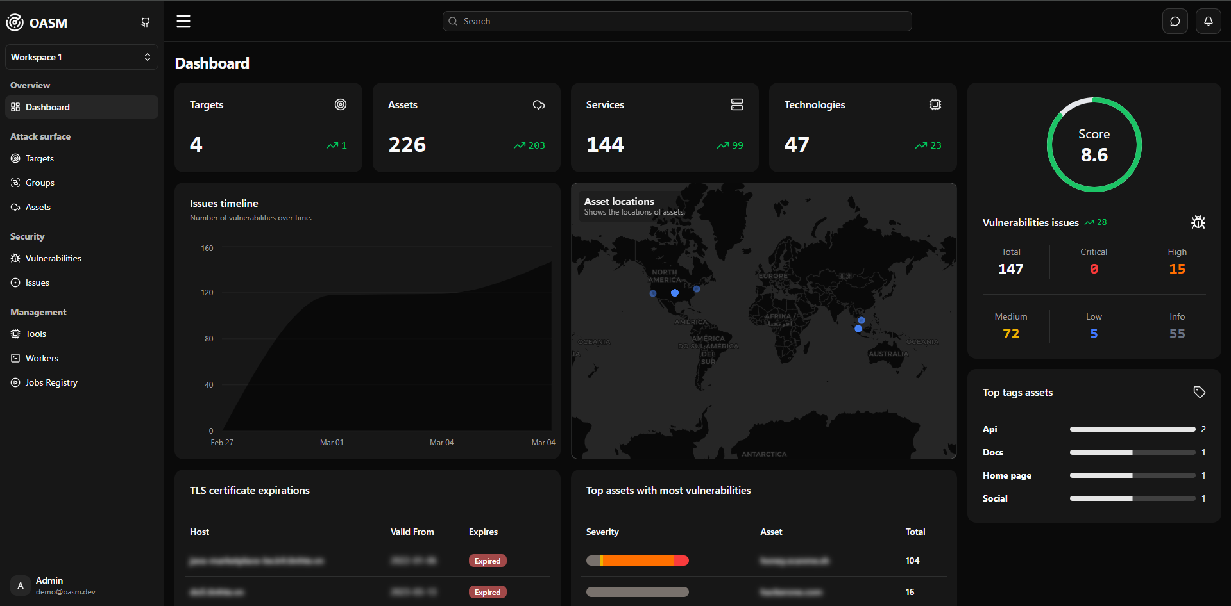The image size is (1231, 606).
Task: Open the Workspace 1 selector
Action: click(x=81, y=57)
